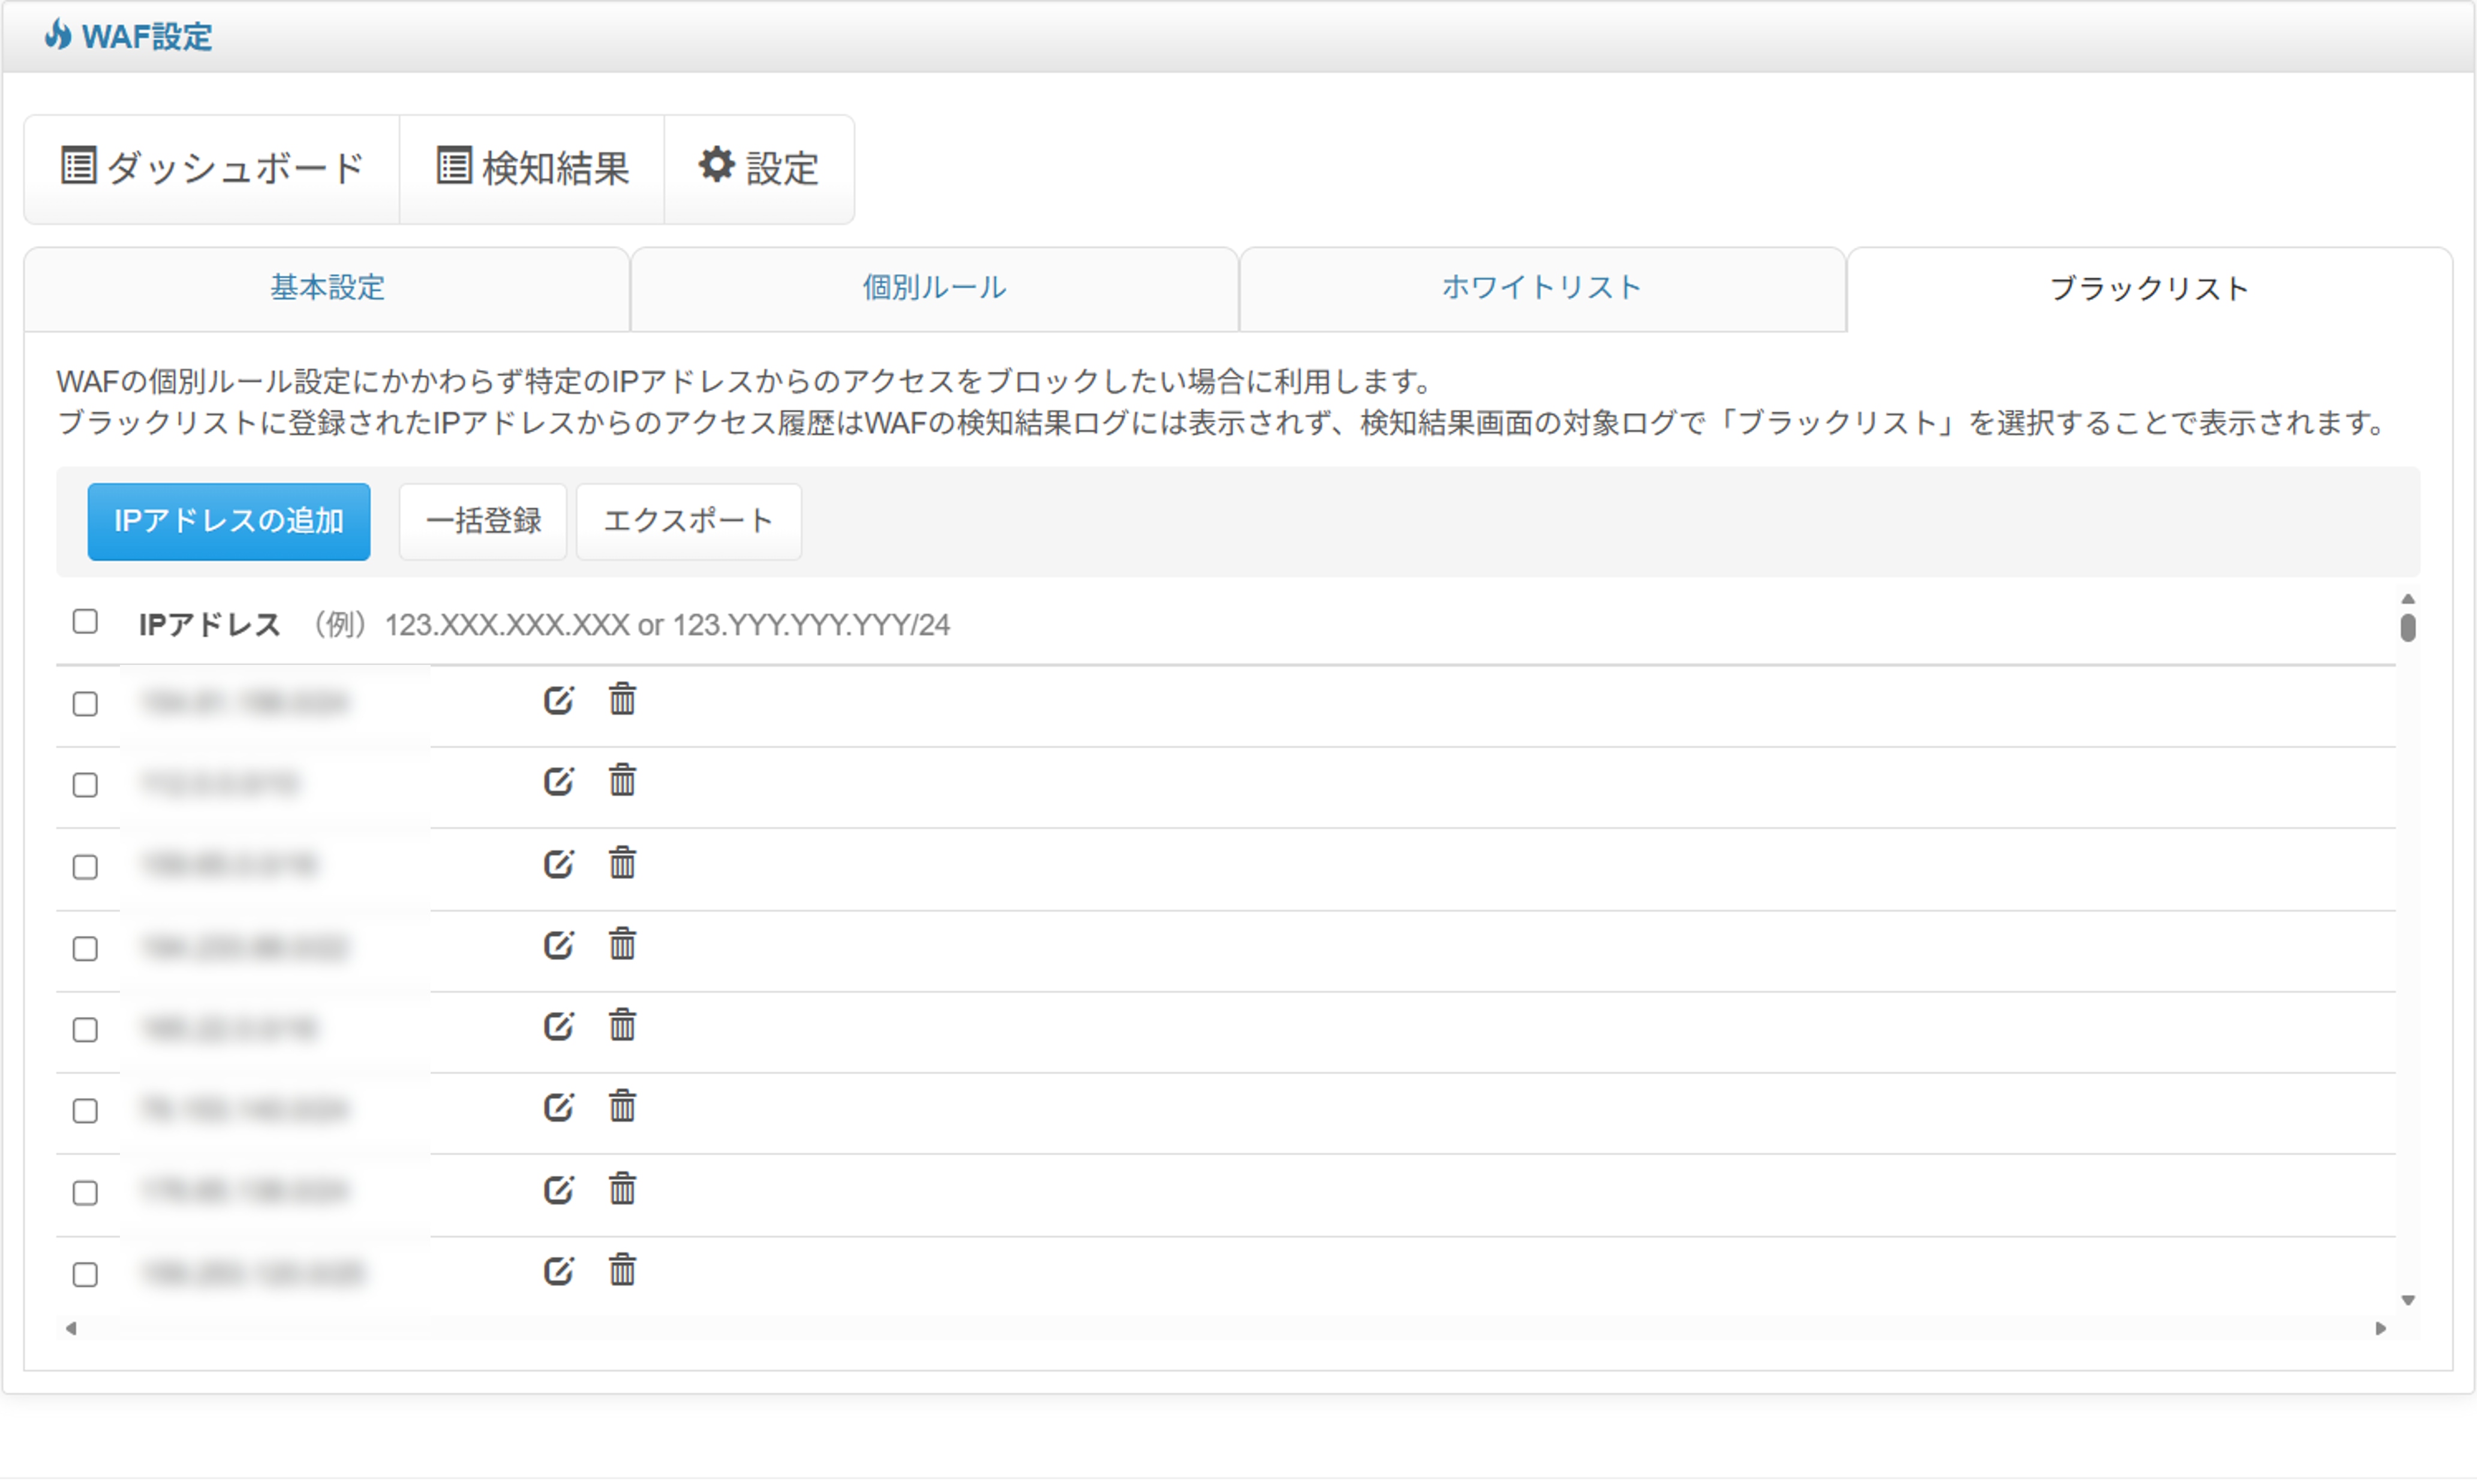This screenshot has width=2477, height=1484.
Task: Toggle the eighth IP row checkbox
Action: (85, 1275)
